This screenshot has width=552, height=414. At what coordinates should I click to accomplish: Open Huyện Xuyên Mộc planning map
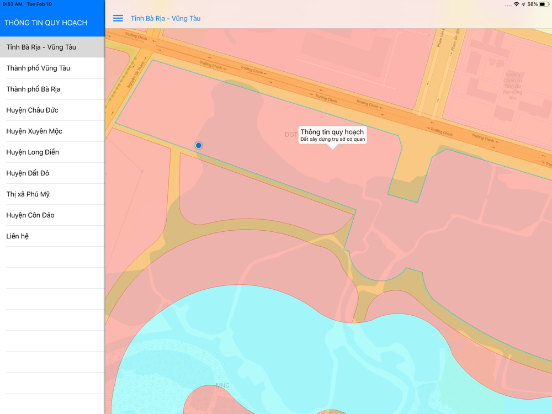click(x=34, y=131)
